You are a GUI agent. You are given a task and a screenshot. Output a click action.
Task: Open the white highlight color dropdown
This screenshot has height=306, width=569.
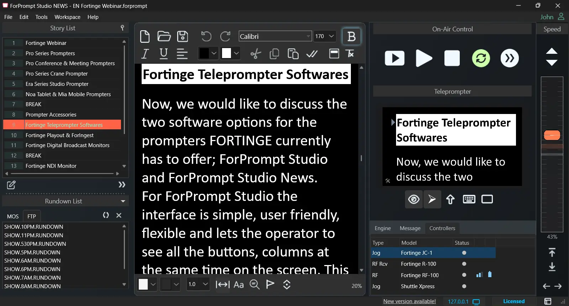[x=236, y=53]
